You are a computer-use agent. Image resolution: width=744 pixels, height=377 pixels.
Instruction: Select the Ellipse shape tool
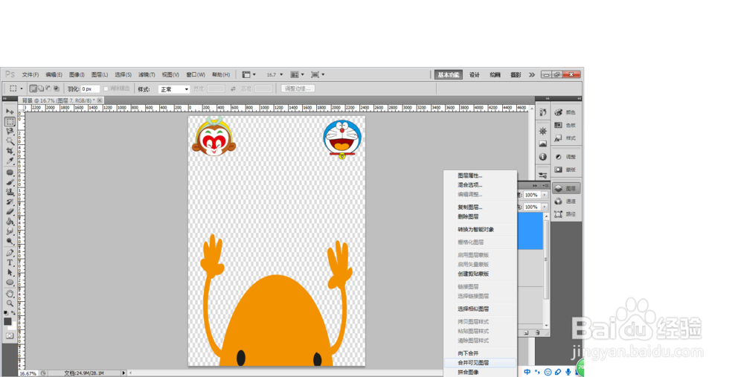click(10, 283)
